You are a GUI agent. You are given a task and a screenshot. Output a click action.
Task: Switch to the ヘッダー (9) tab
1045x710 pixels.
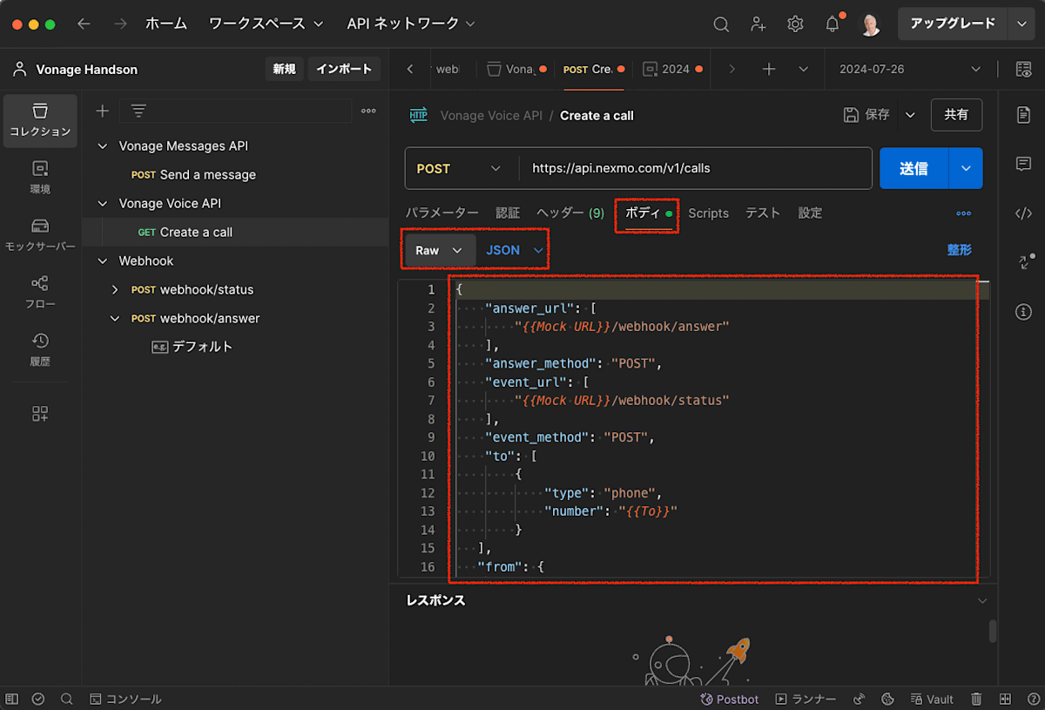pyautogui.click(x=570, y=213)
